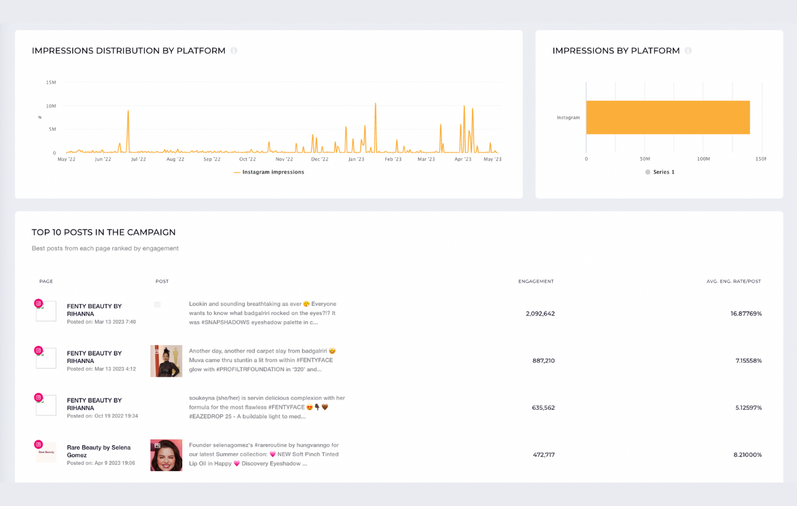Click the orange Instagram impressions bar
The width and height of the screenshot is (797, 506).
668,118
